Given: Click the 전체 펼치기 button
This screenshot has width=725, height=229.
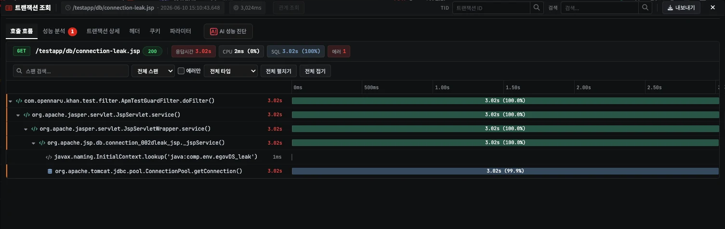Looking at the screenshot, I should [278, 71].
